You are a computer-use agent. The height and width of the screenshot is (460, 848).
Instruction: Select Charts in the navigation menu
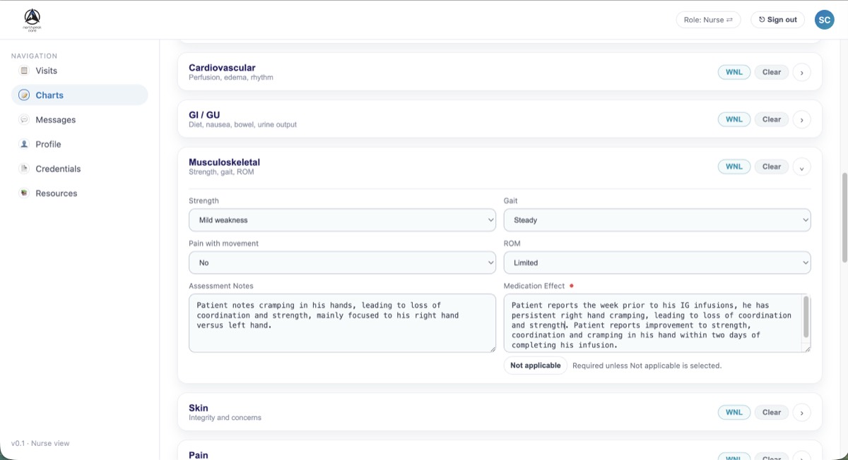[50, 95]
